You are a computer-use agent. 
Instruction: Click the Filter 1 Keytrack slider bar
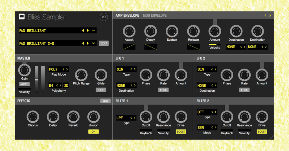coord(146,130)
